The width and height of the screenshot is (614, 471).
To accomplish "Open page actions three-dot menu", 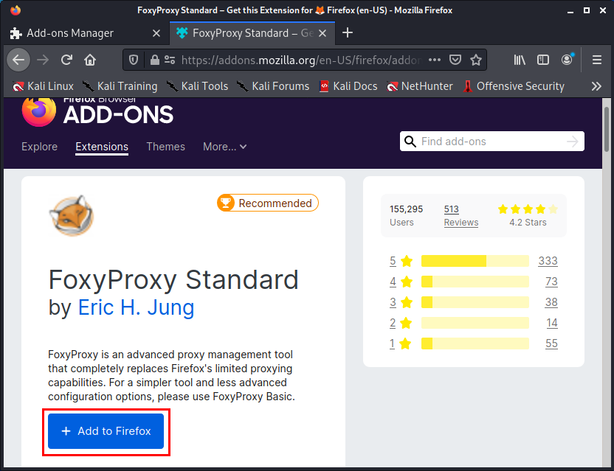I will click(435, 60).
